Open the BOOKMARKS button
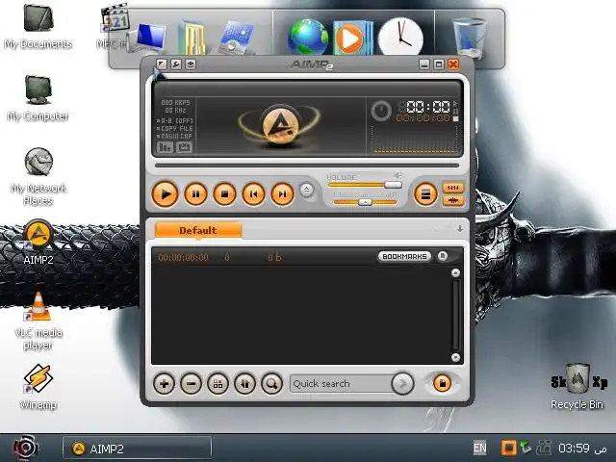This screenshot has width=616, height=462. 404,256
